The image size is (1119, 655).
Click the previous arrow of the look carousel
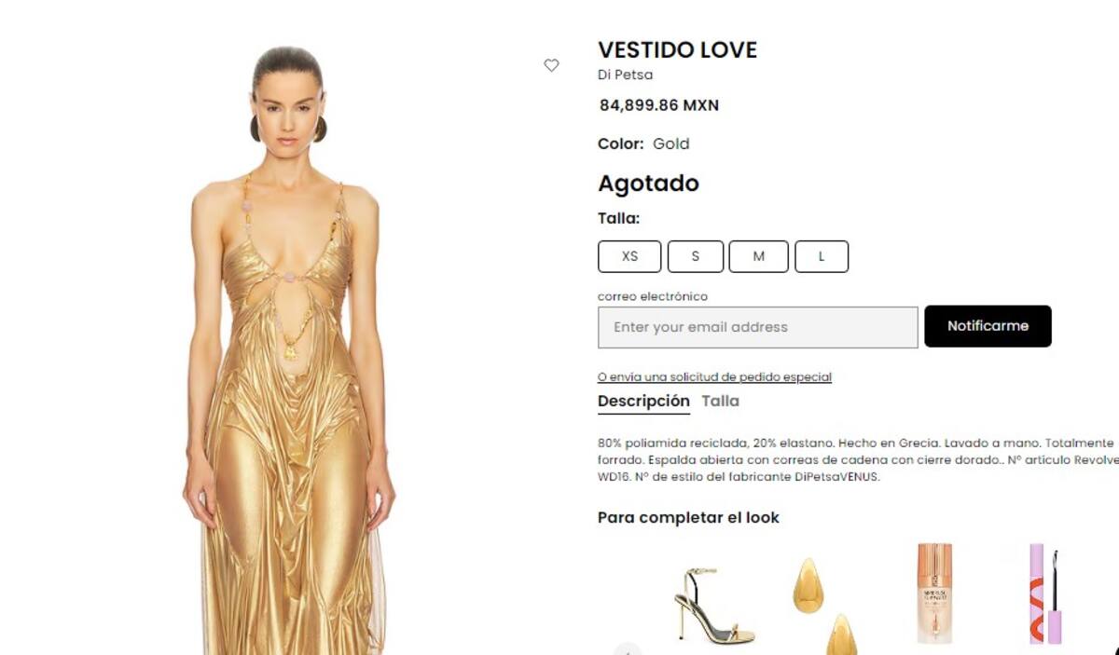pyautogui.click(x=628, y=649)
